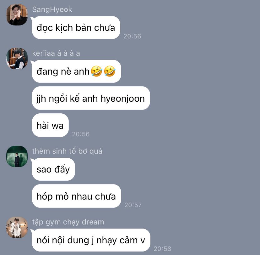Viewport: 260px width, 255px height.
Task: Tap the 'hóp mỏ nhau chưa' message
Action: coord(76,196)
